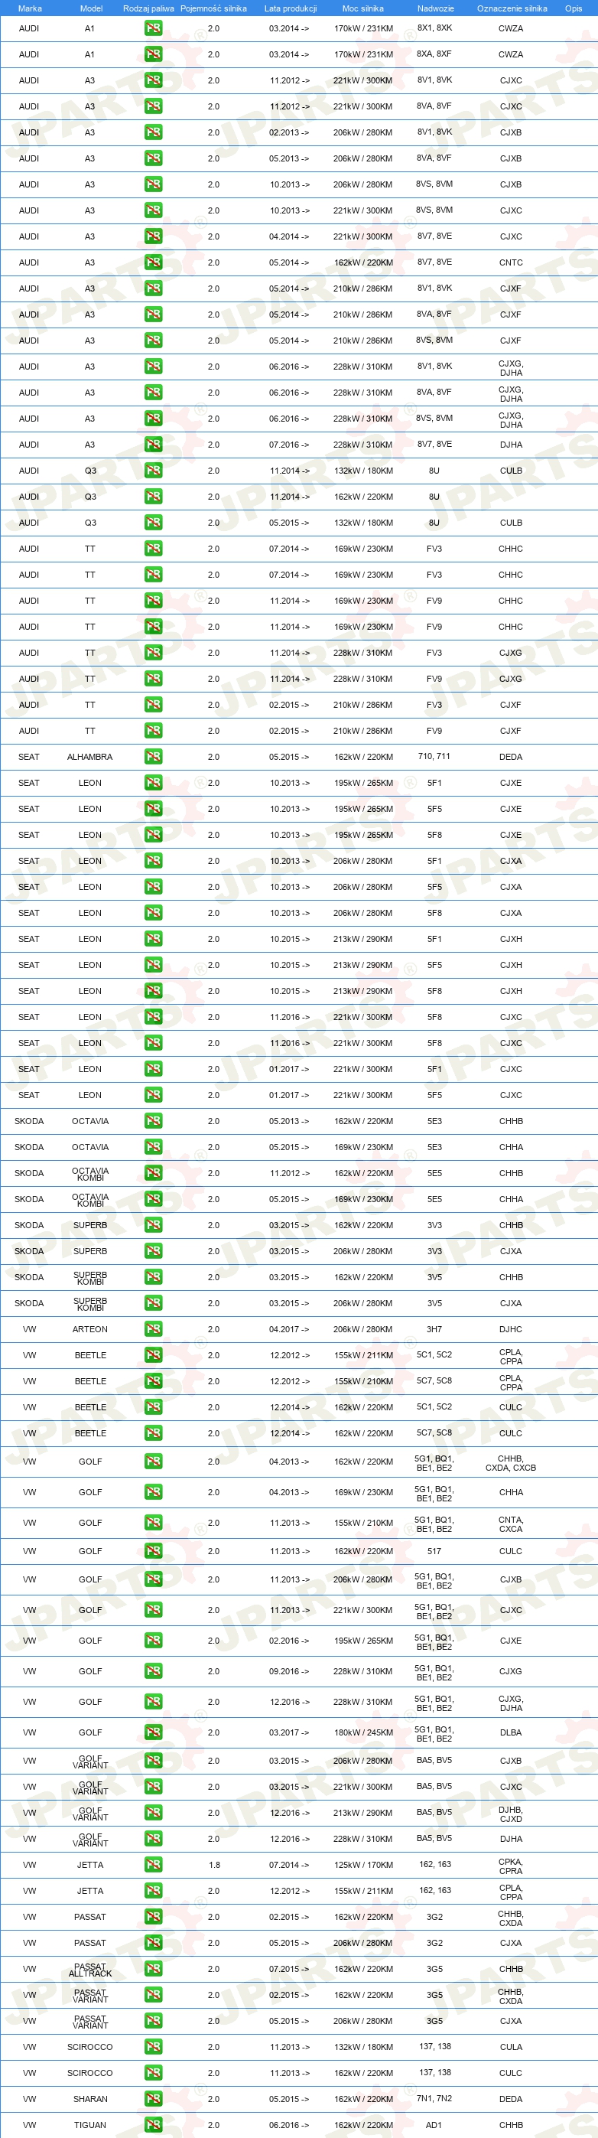598x2138 pixels.
Task: Click body code 8XA, 8XF
Action: 434,53
